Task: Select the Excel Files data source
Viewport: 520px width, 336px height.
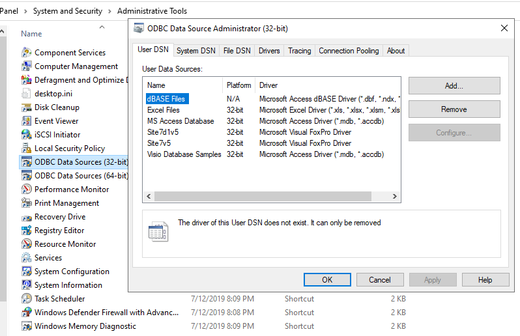Action: [164, 110]
